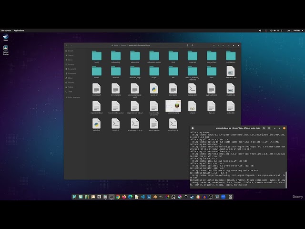Open Other Locations in the sidebar
305x229 pixels.
coord(73,97)
